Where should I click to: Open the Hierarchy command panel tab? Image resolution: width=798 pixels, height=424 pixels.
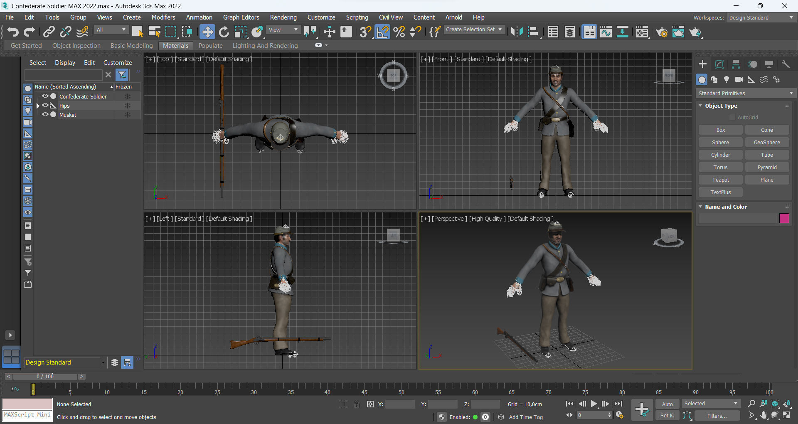tap(736, 64)
